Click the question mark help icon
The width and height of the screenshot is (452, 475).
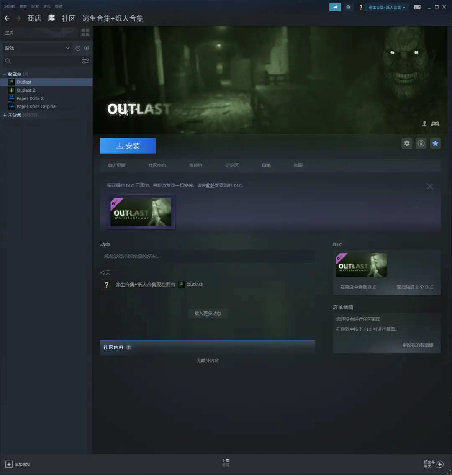tap(360, 7)
